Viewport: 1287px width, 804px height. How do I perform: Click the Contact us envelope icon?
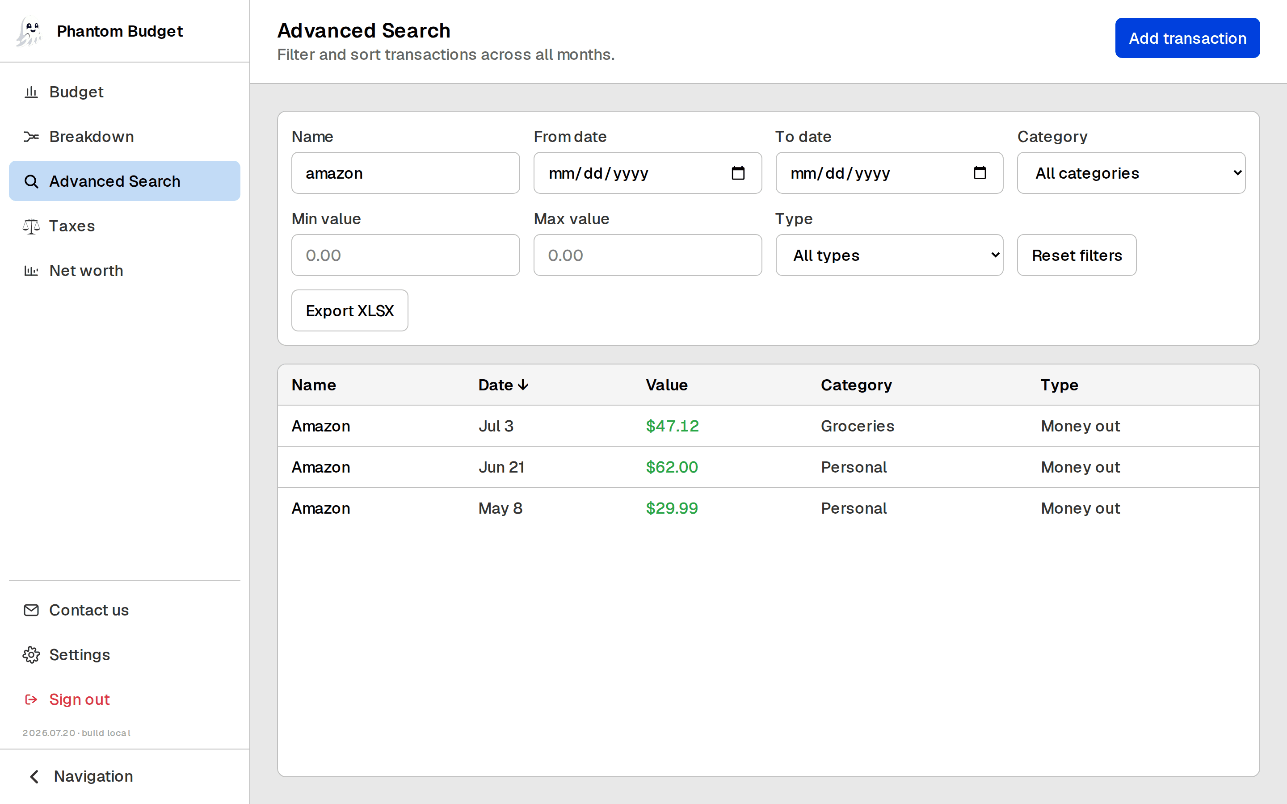(x=31, y=610)
